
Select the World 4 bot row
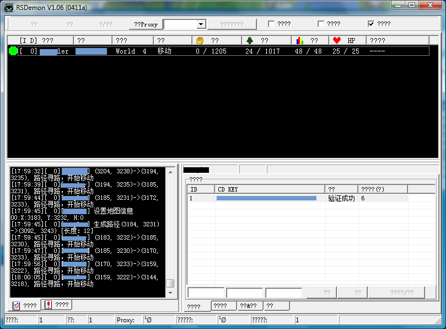[x=221, y=51]
